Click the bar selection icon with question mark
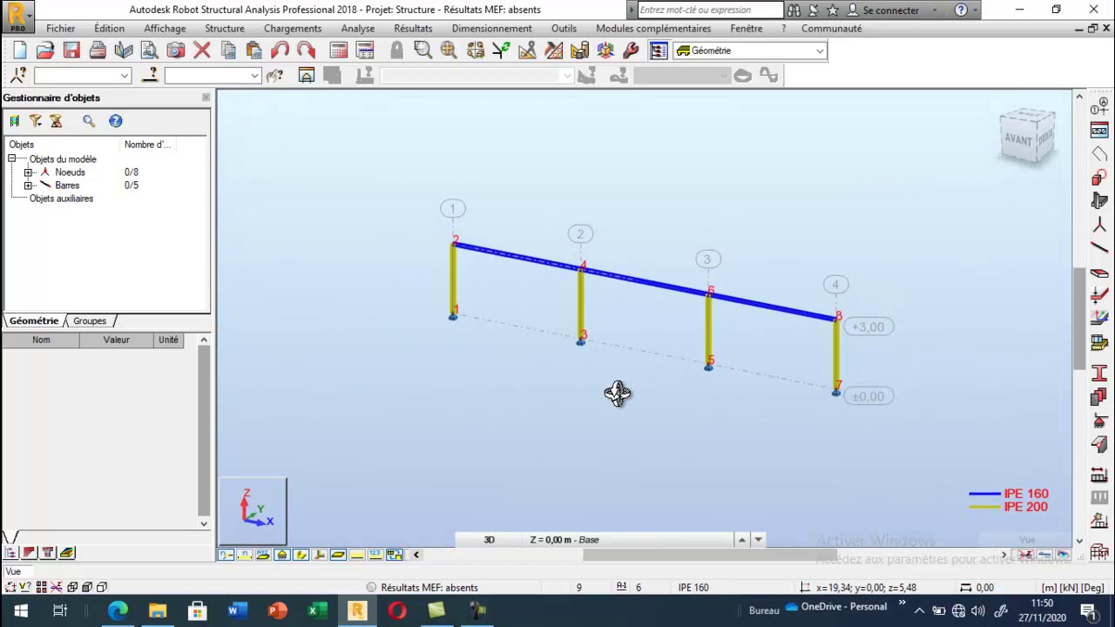This screenshot has height=627, width=1115. [150, 76]
